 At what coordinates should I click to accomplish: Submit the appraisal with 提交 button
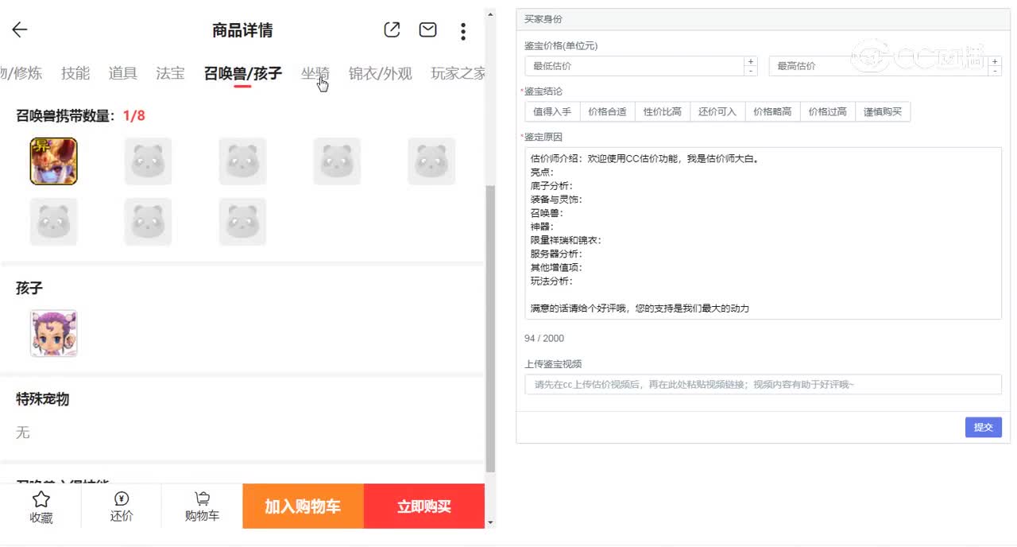click(x=983, y=427)
